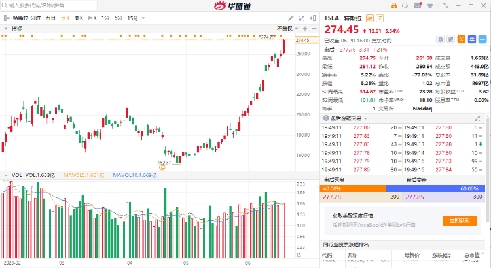Open the skin theme shirt icon
491x268 pixels.
coord(430,6)
